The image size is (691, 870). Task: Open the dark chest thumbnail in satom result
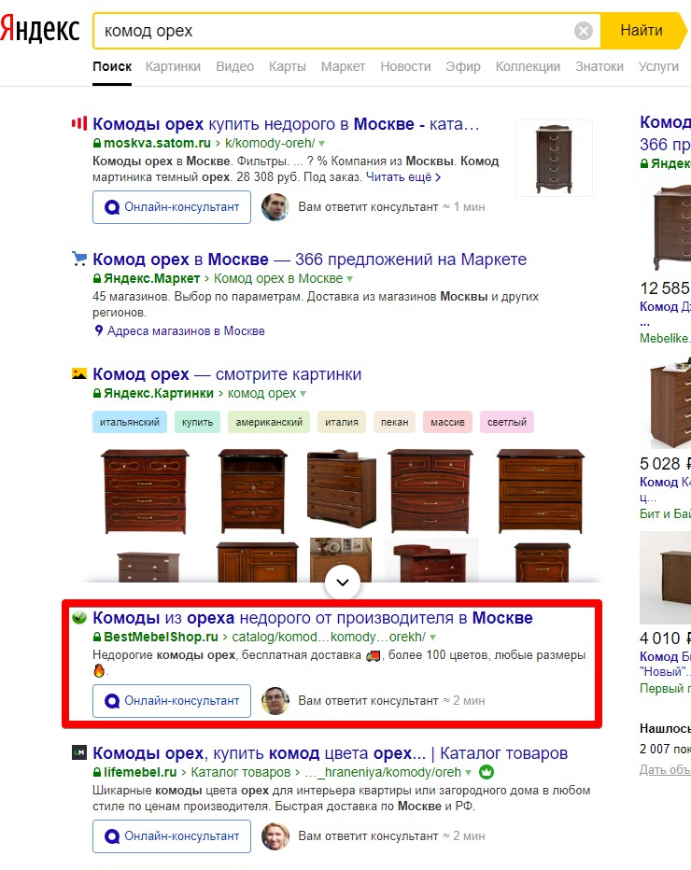click(x=554, y=158)
